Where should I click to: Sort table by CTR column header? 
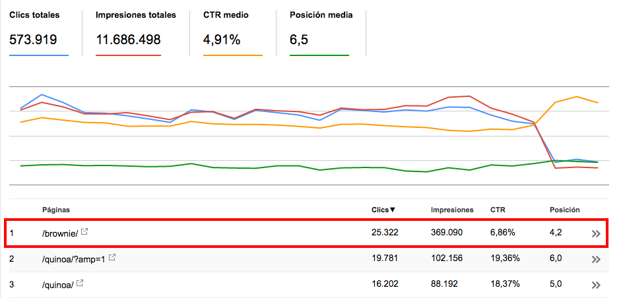click(x=498, y=210)
